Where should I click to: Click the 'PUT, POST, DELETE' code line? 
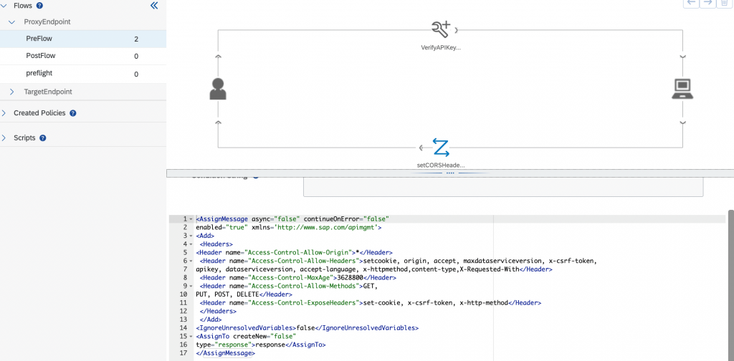[244, 294]
